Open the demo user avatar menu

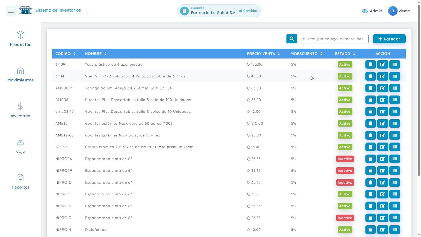click(393, 11)
